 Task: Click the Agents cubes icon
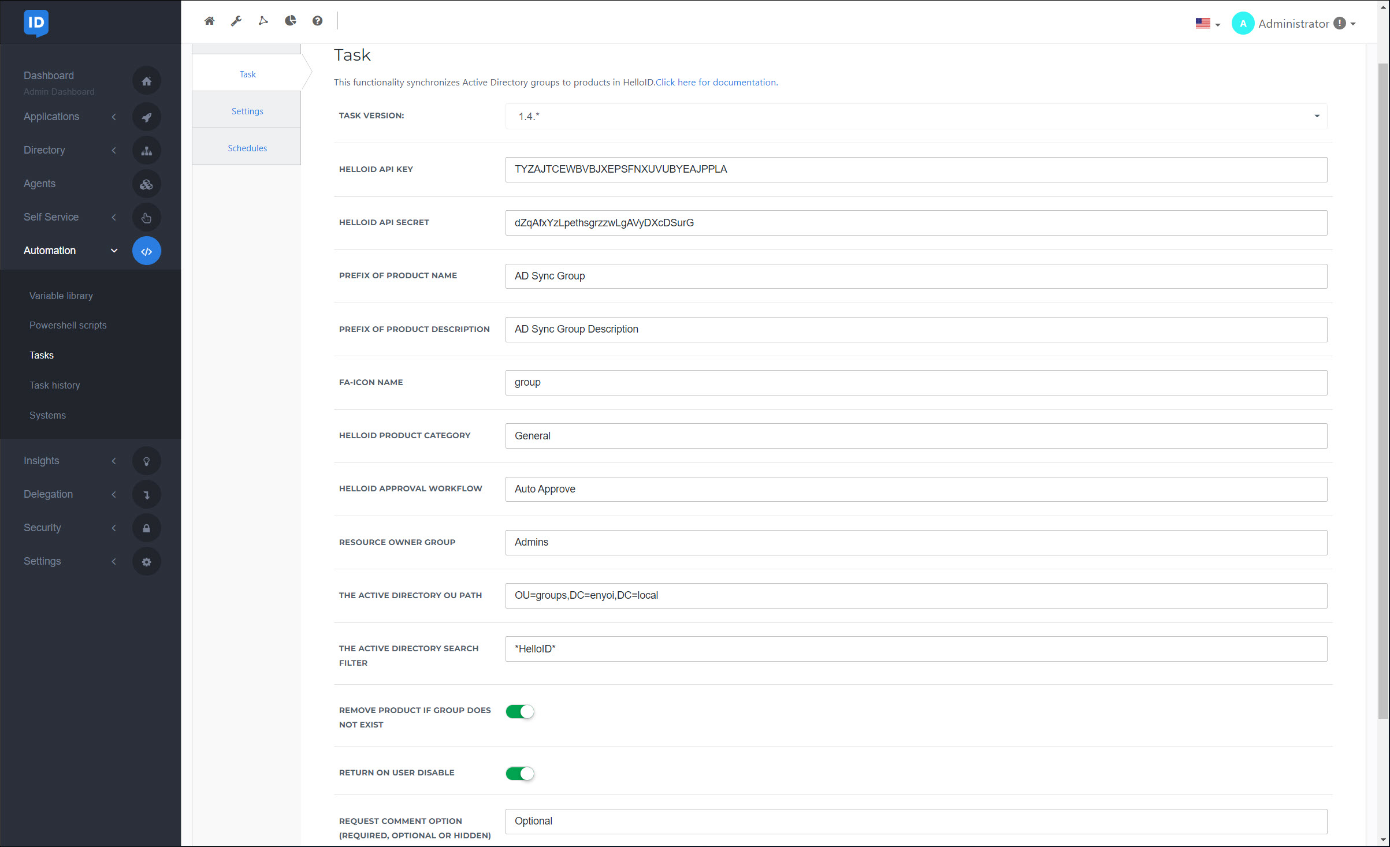tap(146, 184)
